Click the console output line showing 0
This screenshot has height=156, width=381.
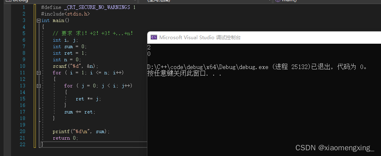[149, 54]
